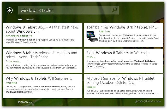Click the 121,000,000 results count text

tap(26, 102)
